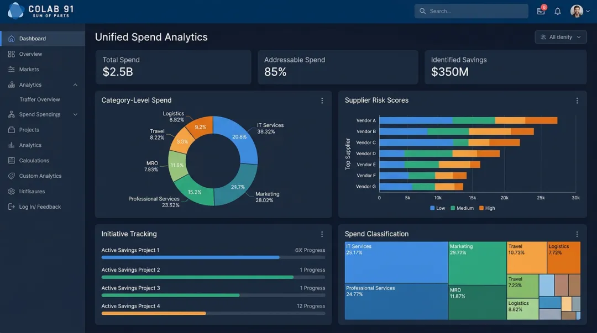
Task: Click the '12 Progress' label
Action: point(311,306)
